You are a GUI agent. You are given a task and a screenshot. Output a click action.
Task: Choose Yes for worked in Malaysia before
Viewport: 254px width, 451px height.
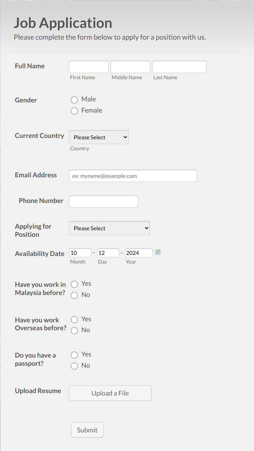point(74,284)
